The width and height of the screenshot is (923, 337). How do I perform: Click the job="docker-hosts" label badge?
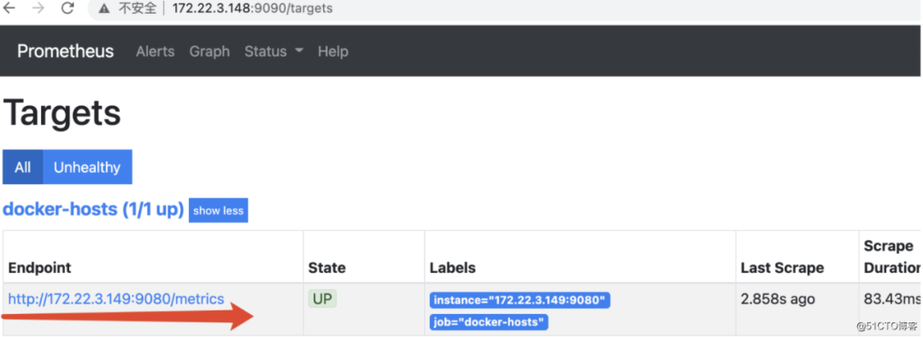(x=489, y=322)
